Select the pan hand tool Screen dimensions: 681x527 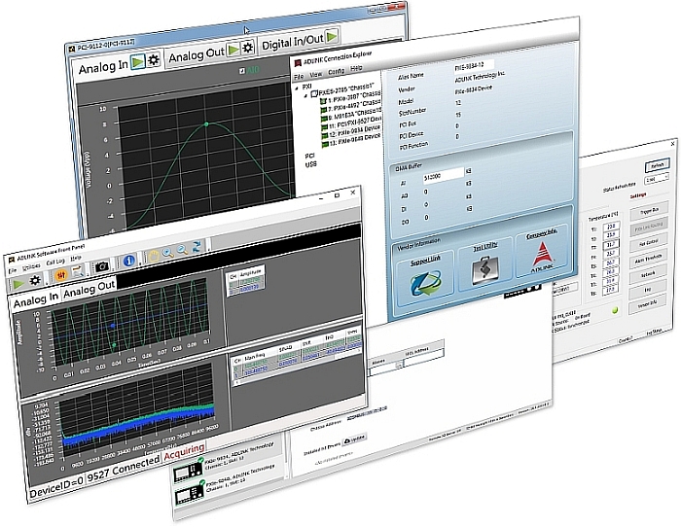coord(154,256)
